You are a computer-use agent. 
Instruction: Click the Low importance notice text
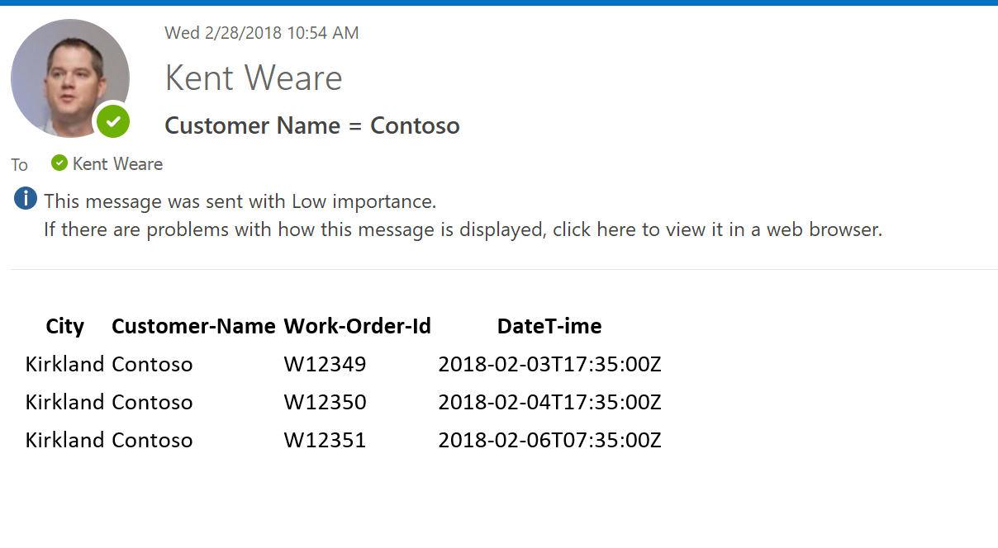point(240,201)
